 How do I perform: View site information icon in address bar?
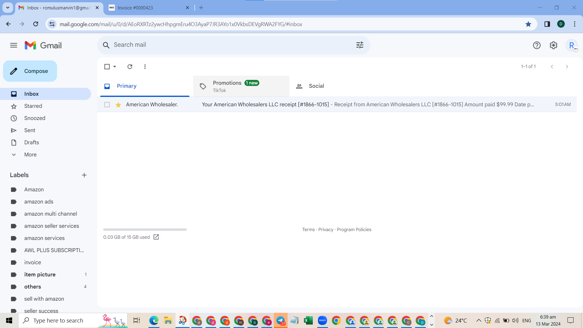click(x=52, y=24)
